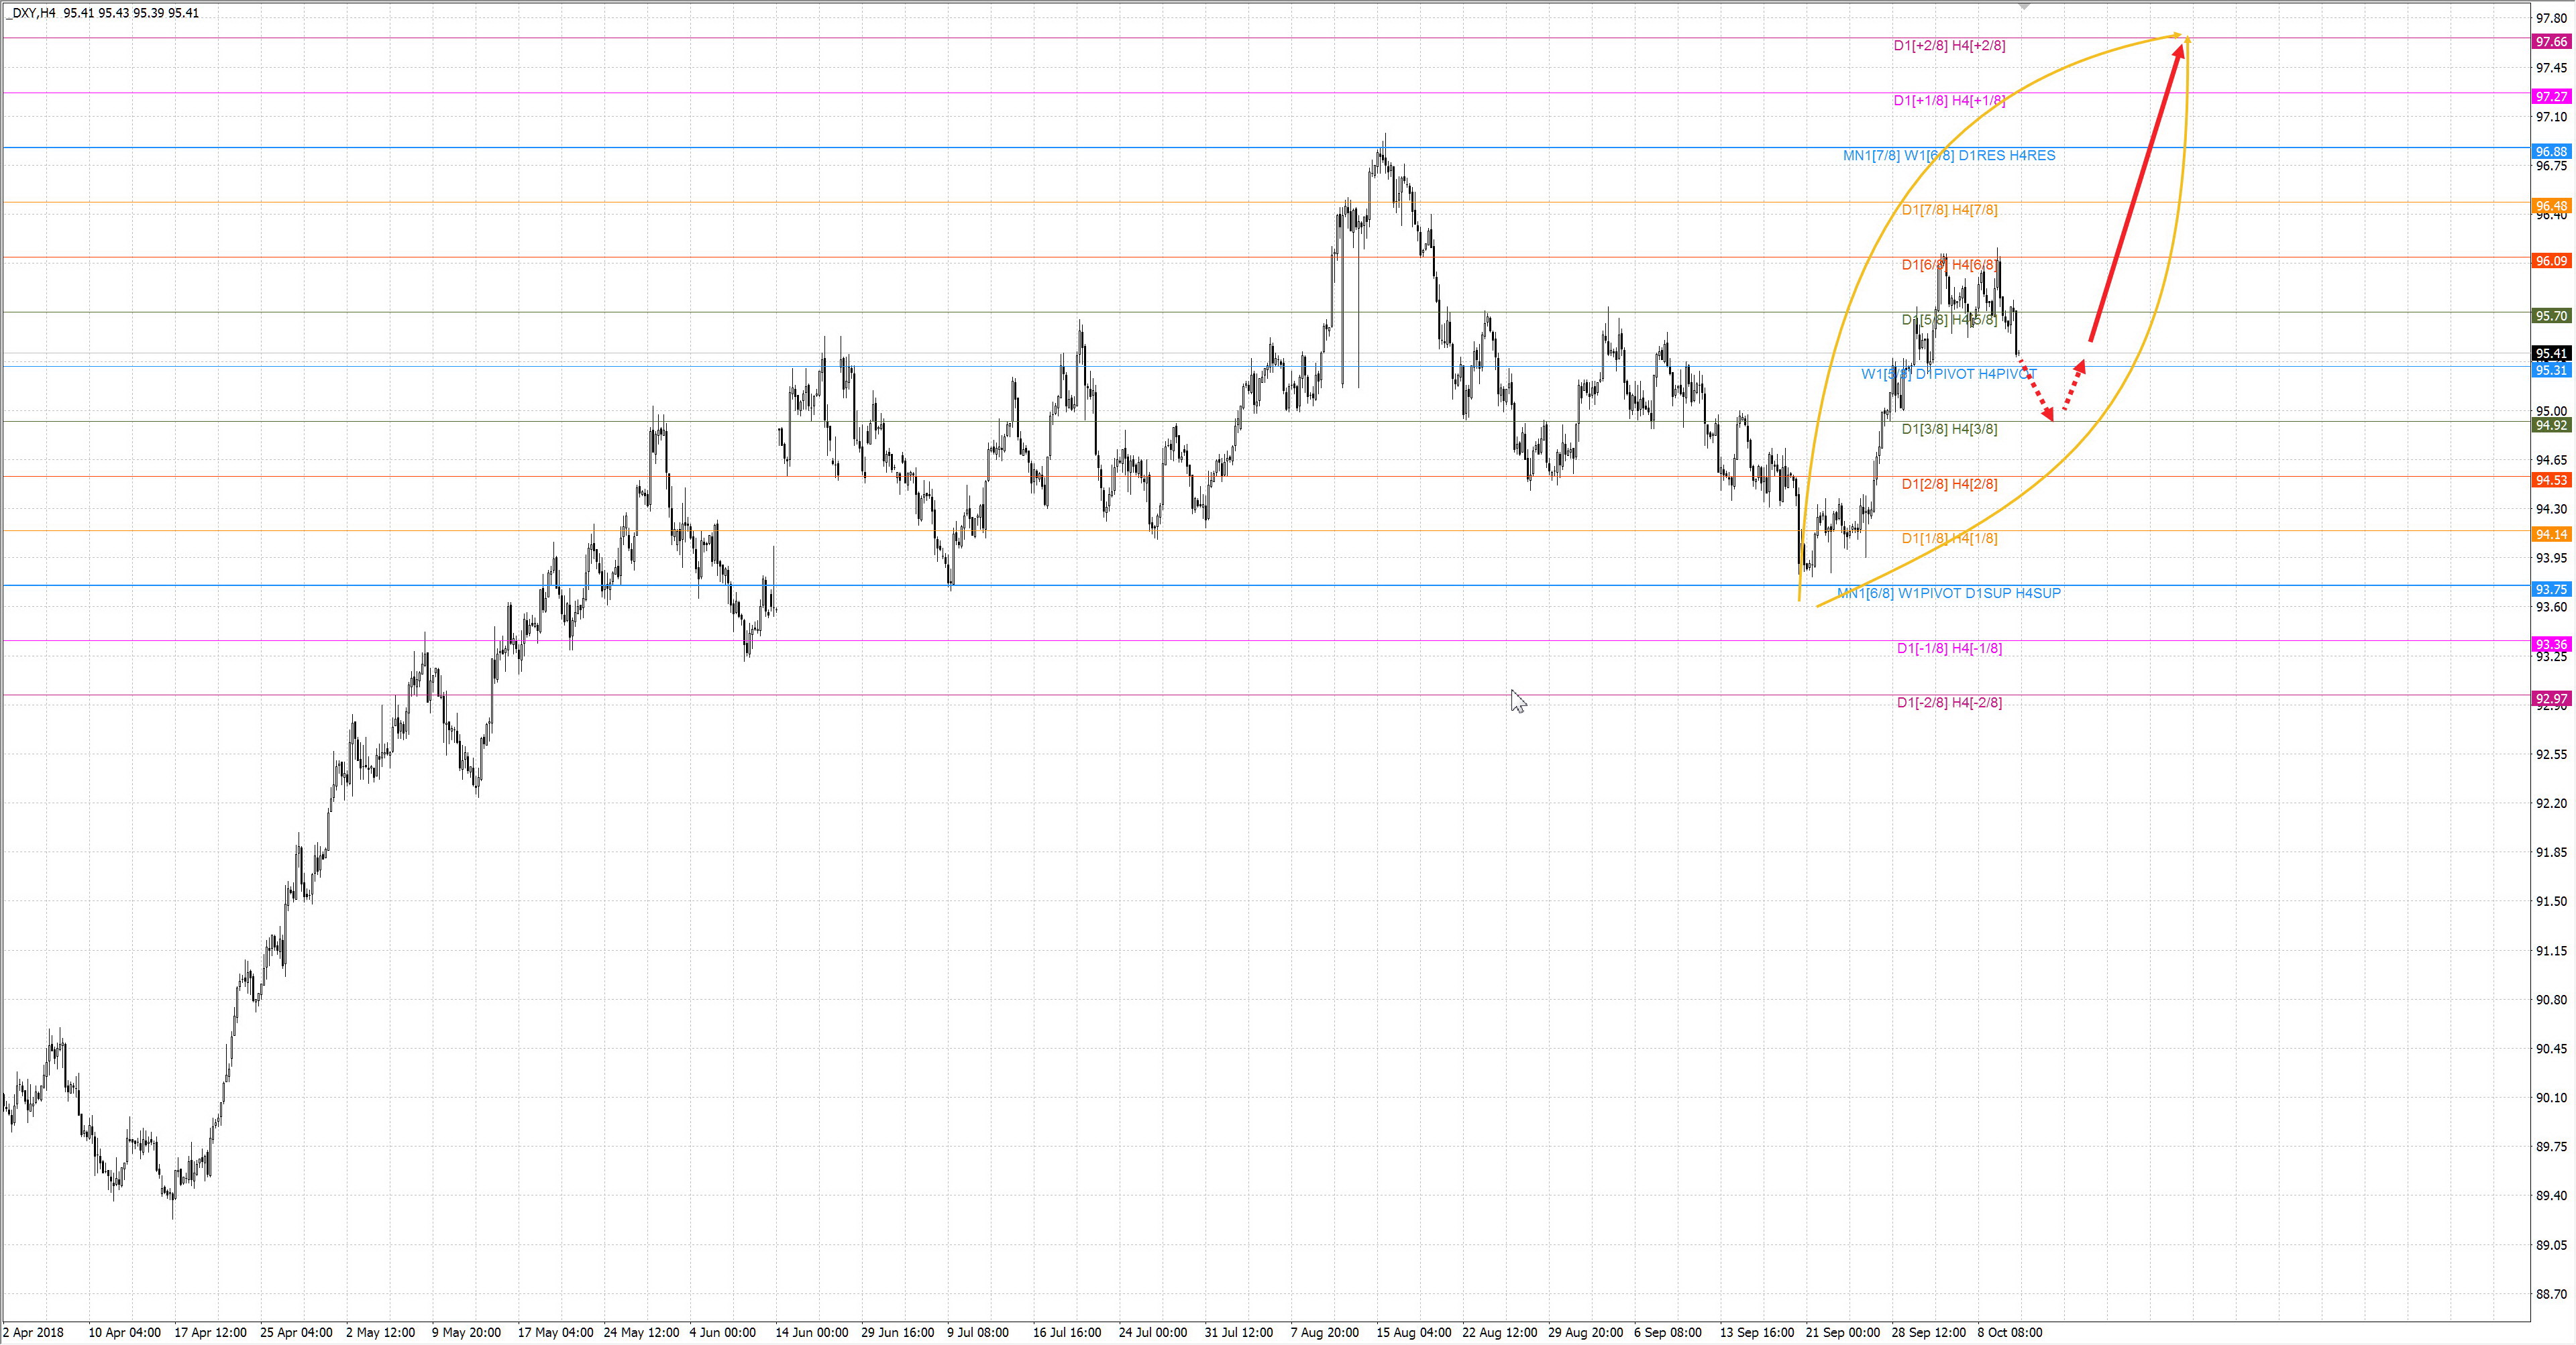This screenshot has height=1345, width=2576.
Task: Select the D1[3/8] H4[3/8] level label
Action: tap(1949, 428)
